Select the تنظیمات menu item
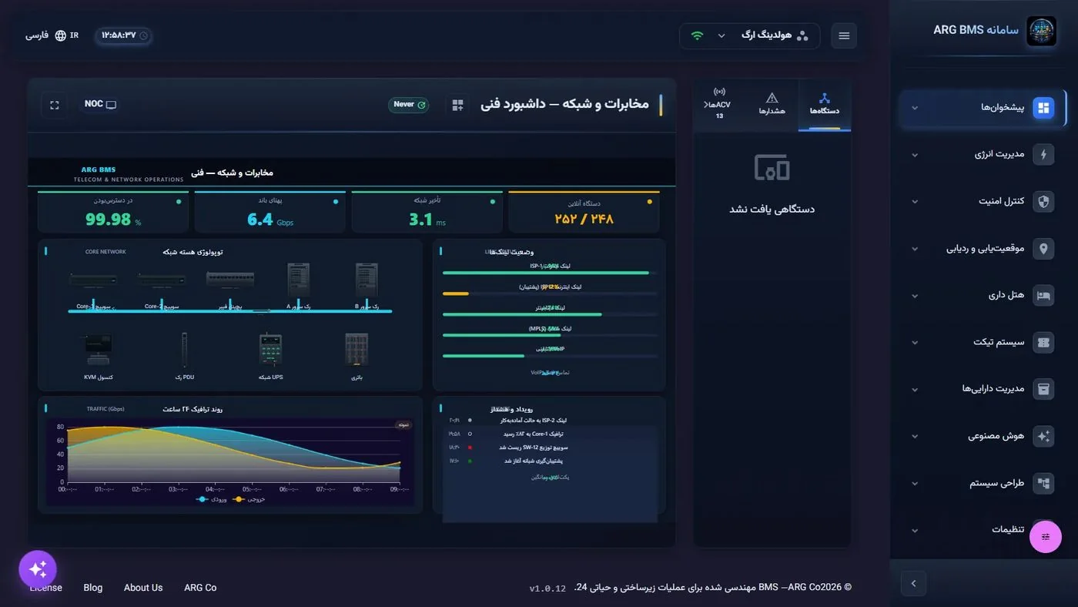Image resolution: width=1078 pixels, height=607 pixels. [983, 530]
